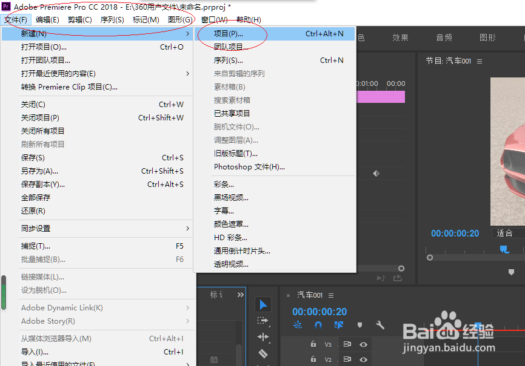The image size is (525, 366).
Task: Open 图形(G) menu
Action: pyautogui.click(x=180, y=20)
